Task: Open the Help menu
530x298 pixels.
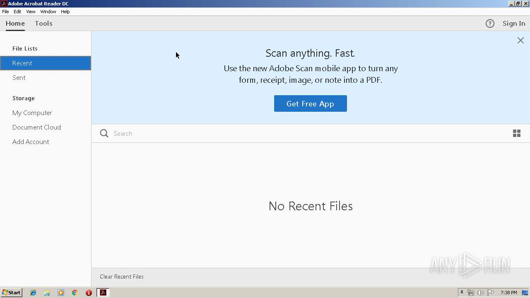Action: click(x=65, y=12)
